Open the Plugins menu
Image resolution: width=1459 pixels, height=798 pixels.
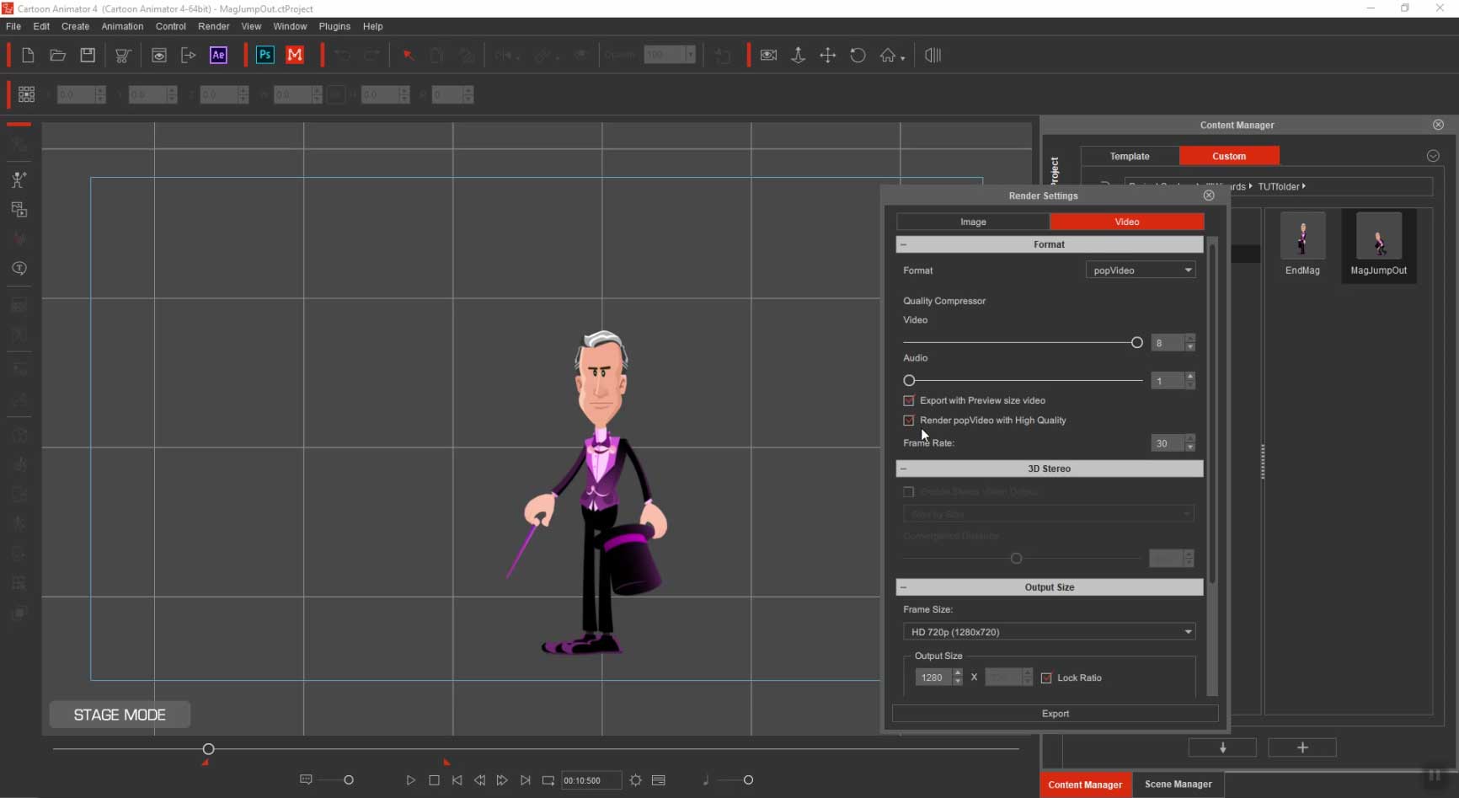point(334,26)
